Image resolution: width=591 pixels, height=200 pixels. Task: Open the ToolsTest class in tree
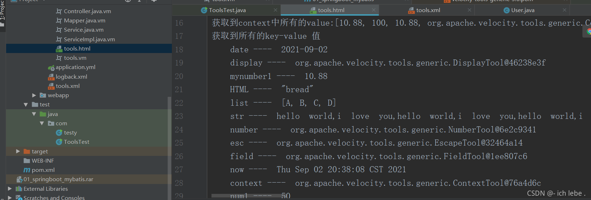click(x=76, y=142)
